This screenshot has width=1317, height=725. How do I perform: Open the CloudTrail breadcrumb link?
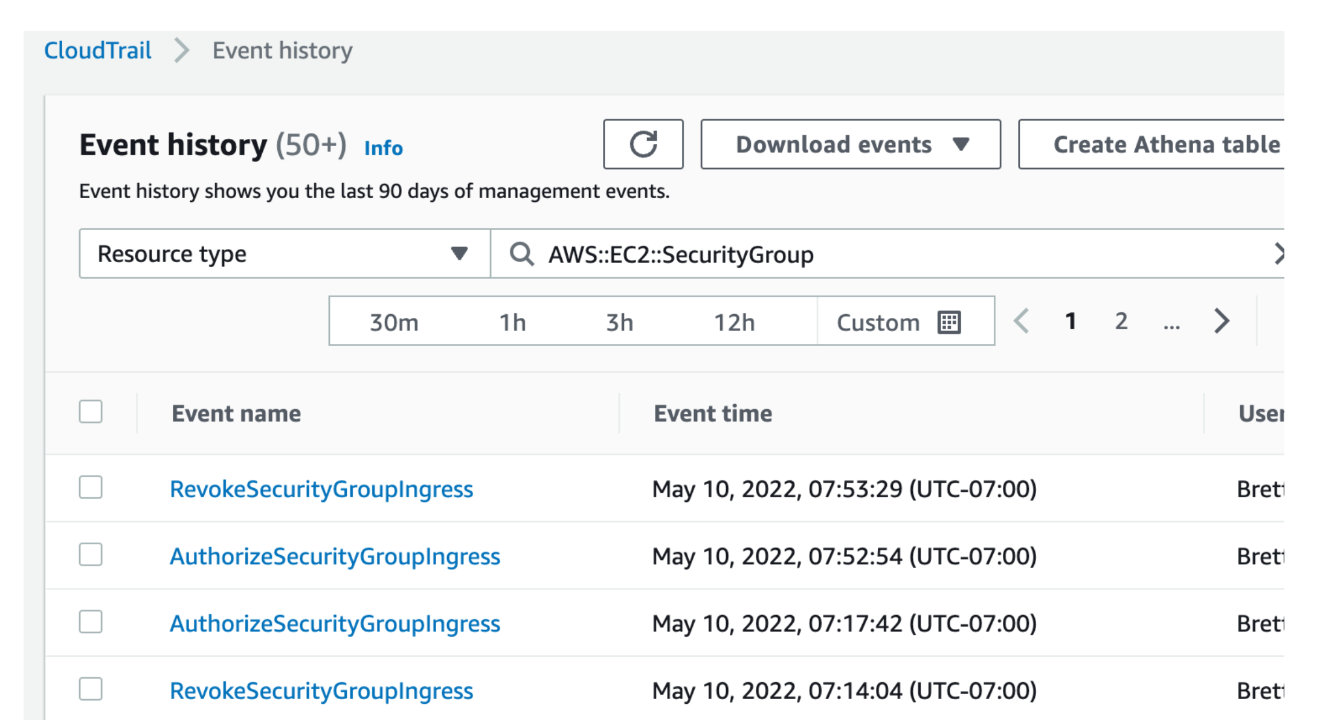98,51
